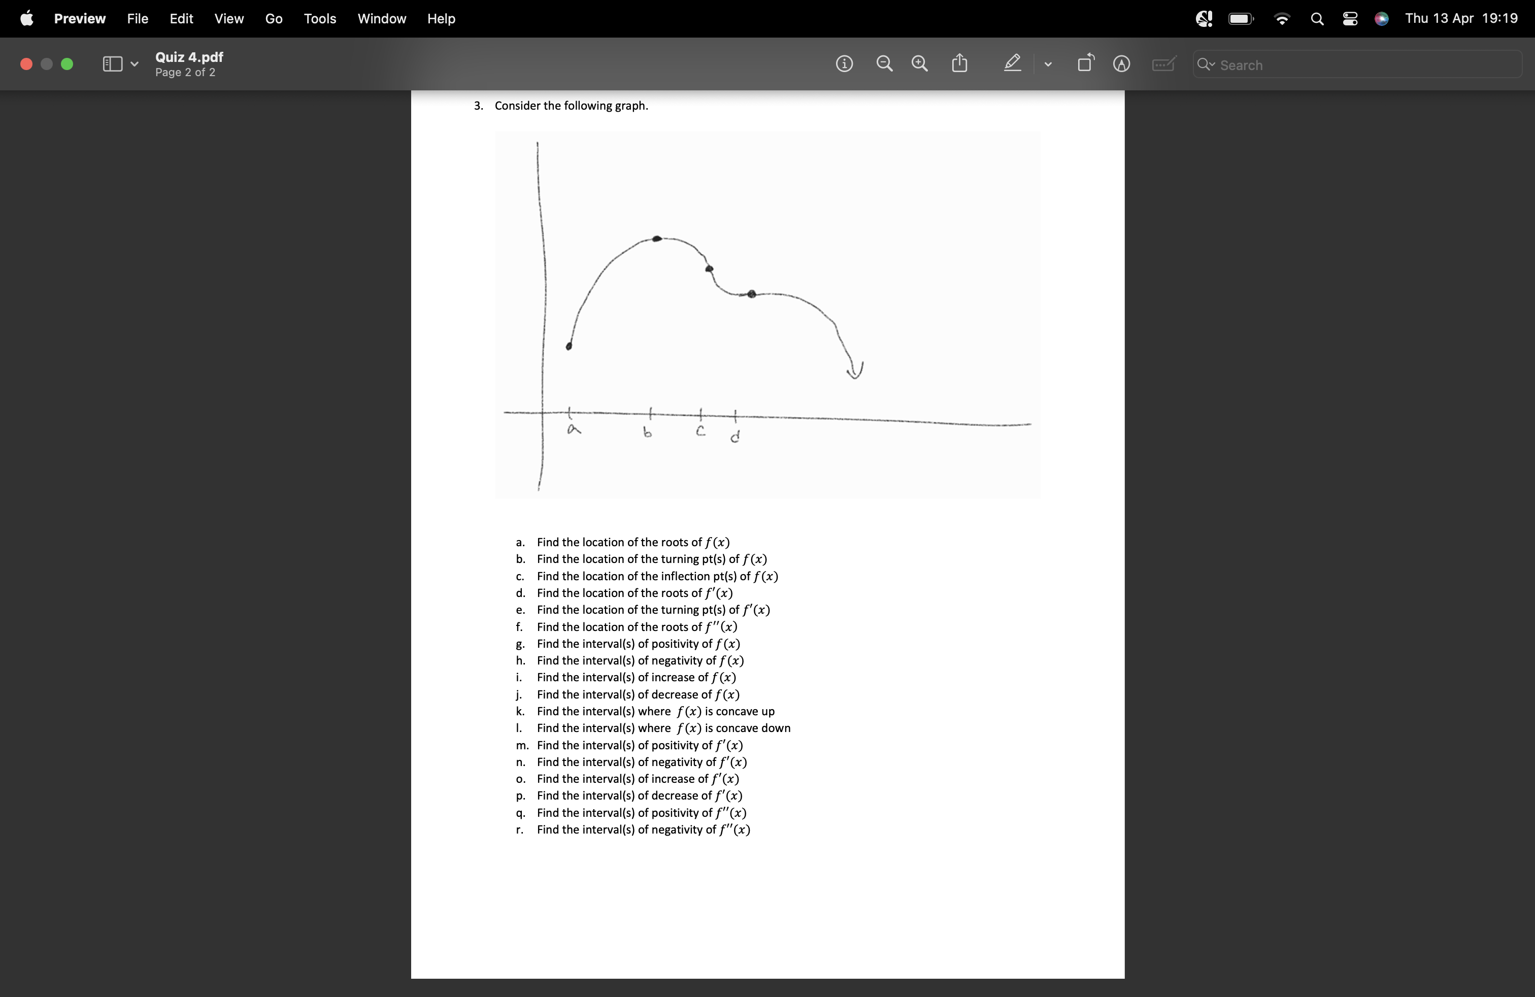
Task: Open the View menu
Action: 228,19
